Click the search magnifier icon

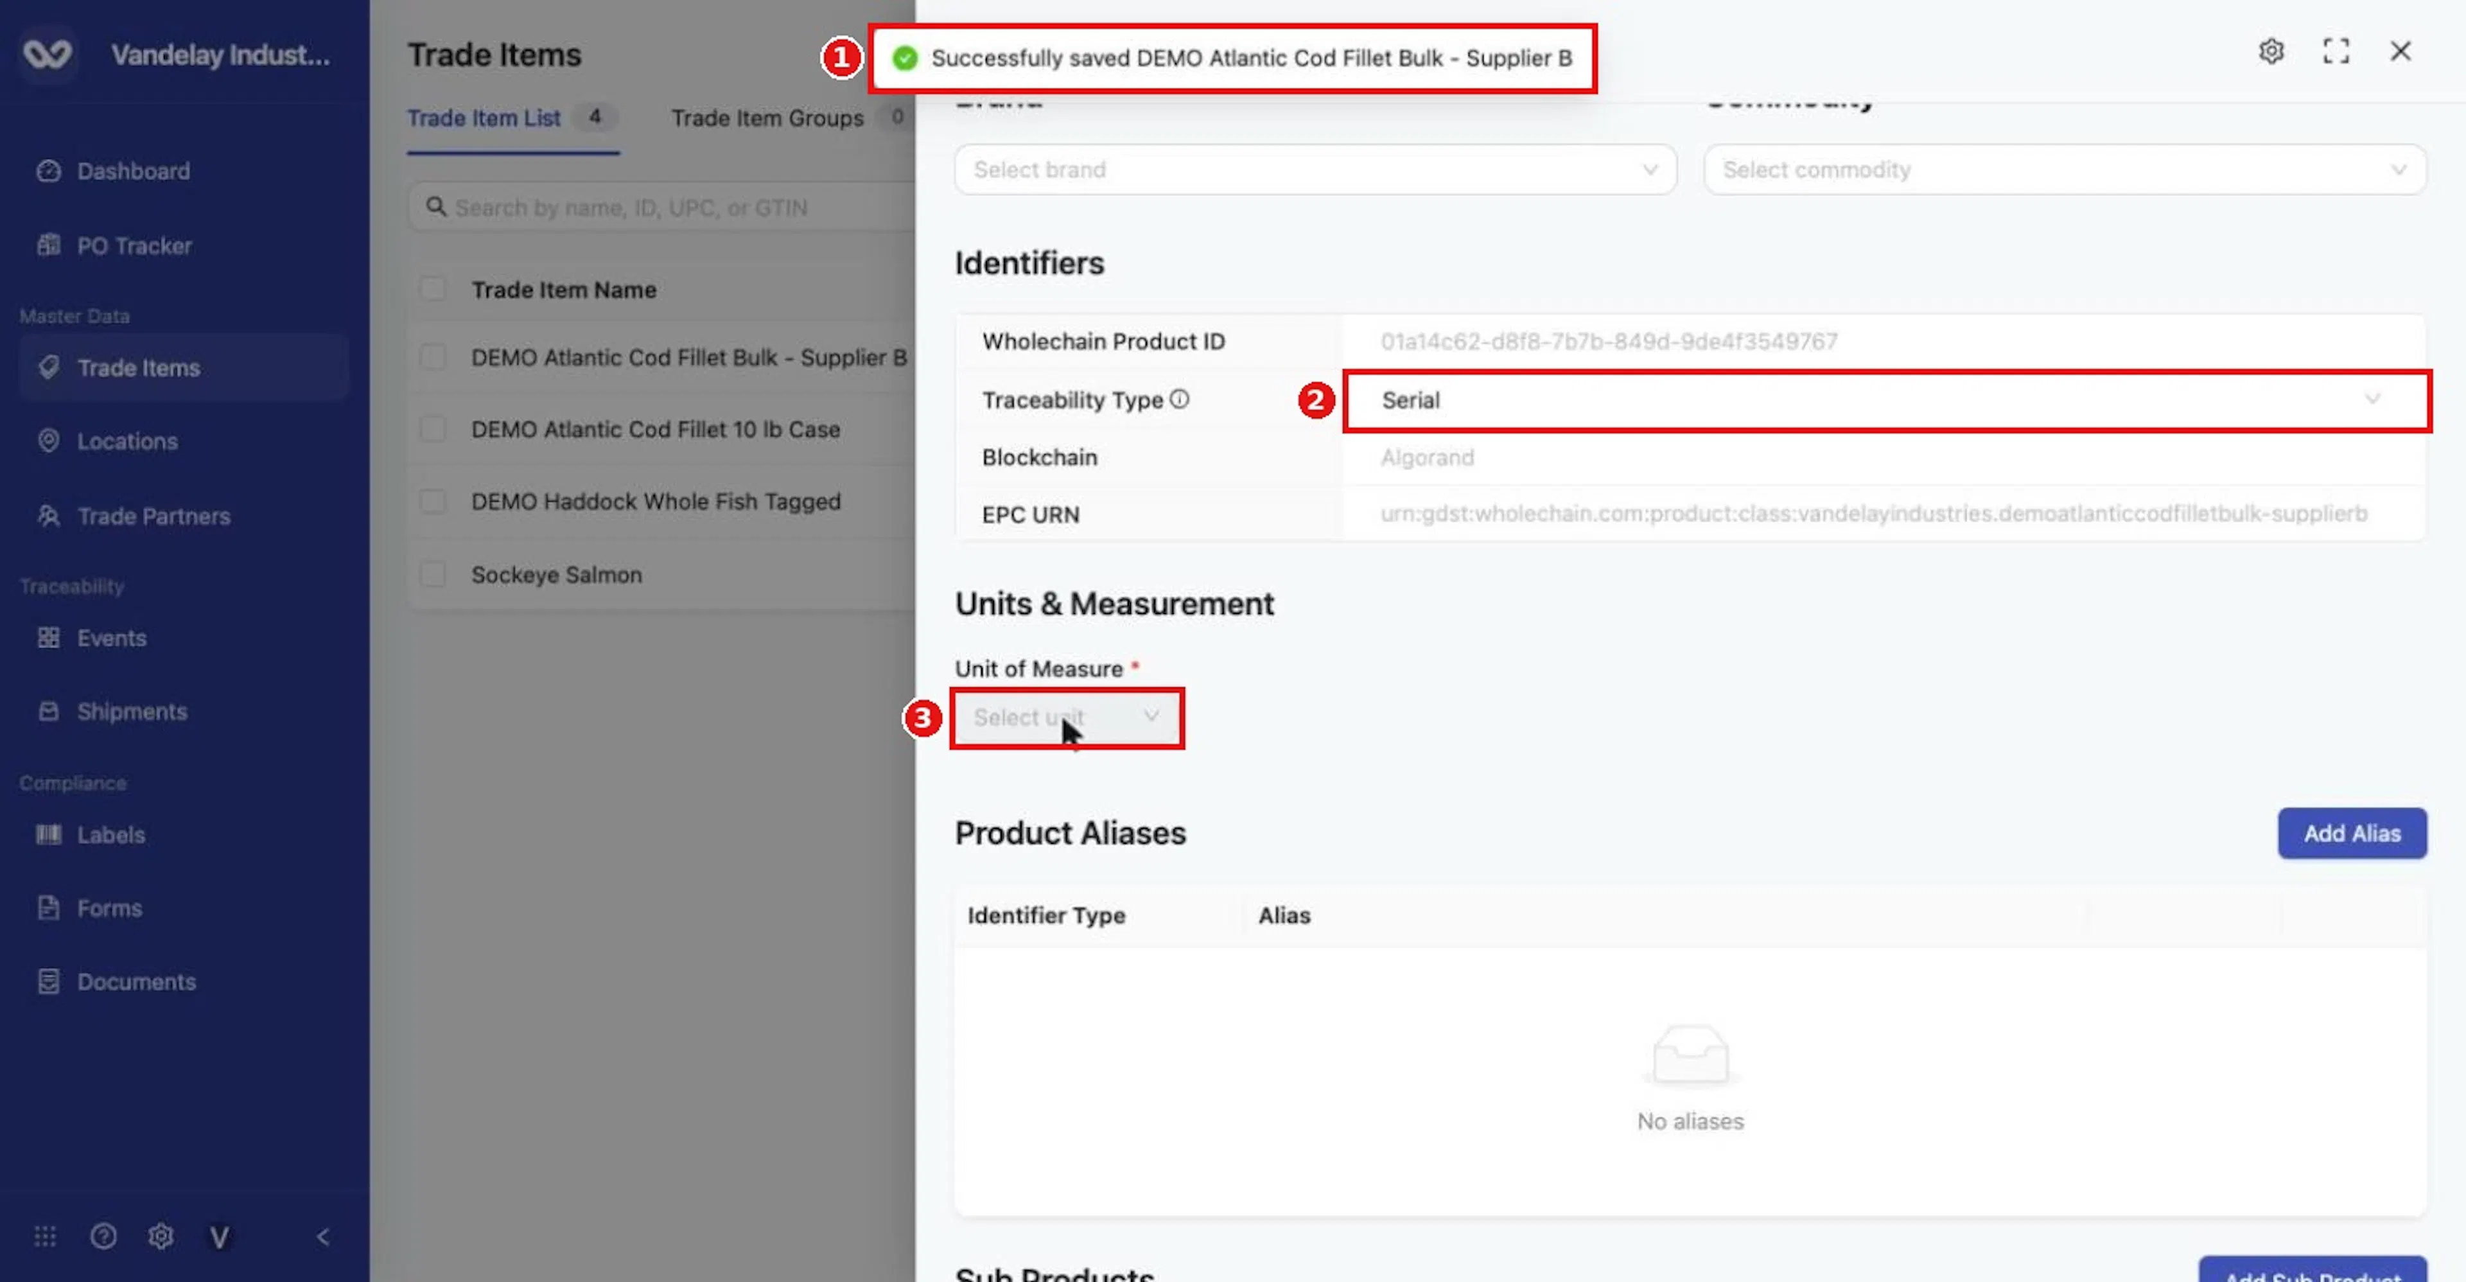[435, 207]
